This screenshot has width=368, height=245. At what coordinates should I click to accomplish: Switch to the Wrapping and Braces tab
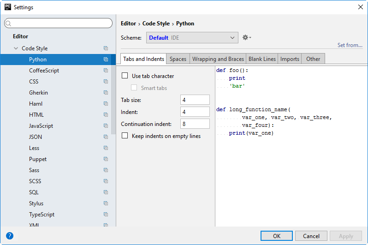[218, 59]
